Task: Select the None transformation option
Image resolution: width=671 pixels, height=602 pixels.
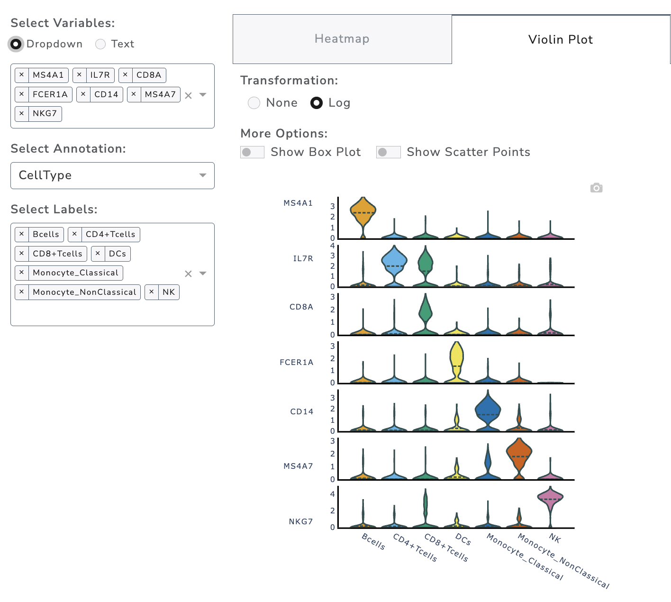Action: tap(254, 103)
